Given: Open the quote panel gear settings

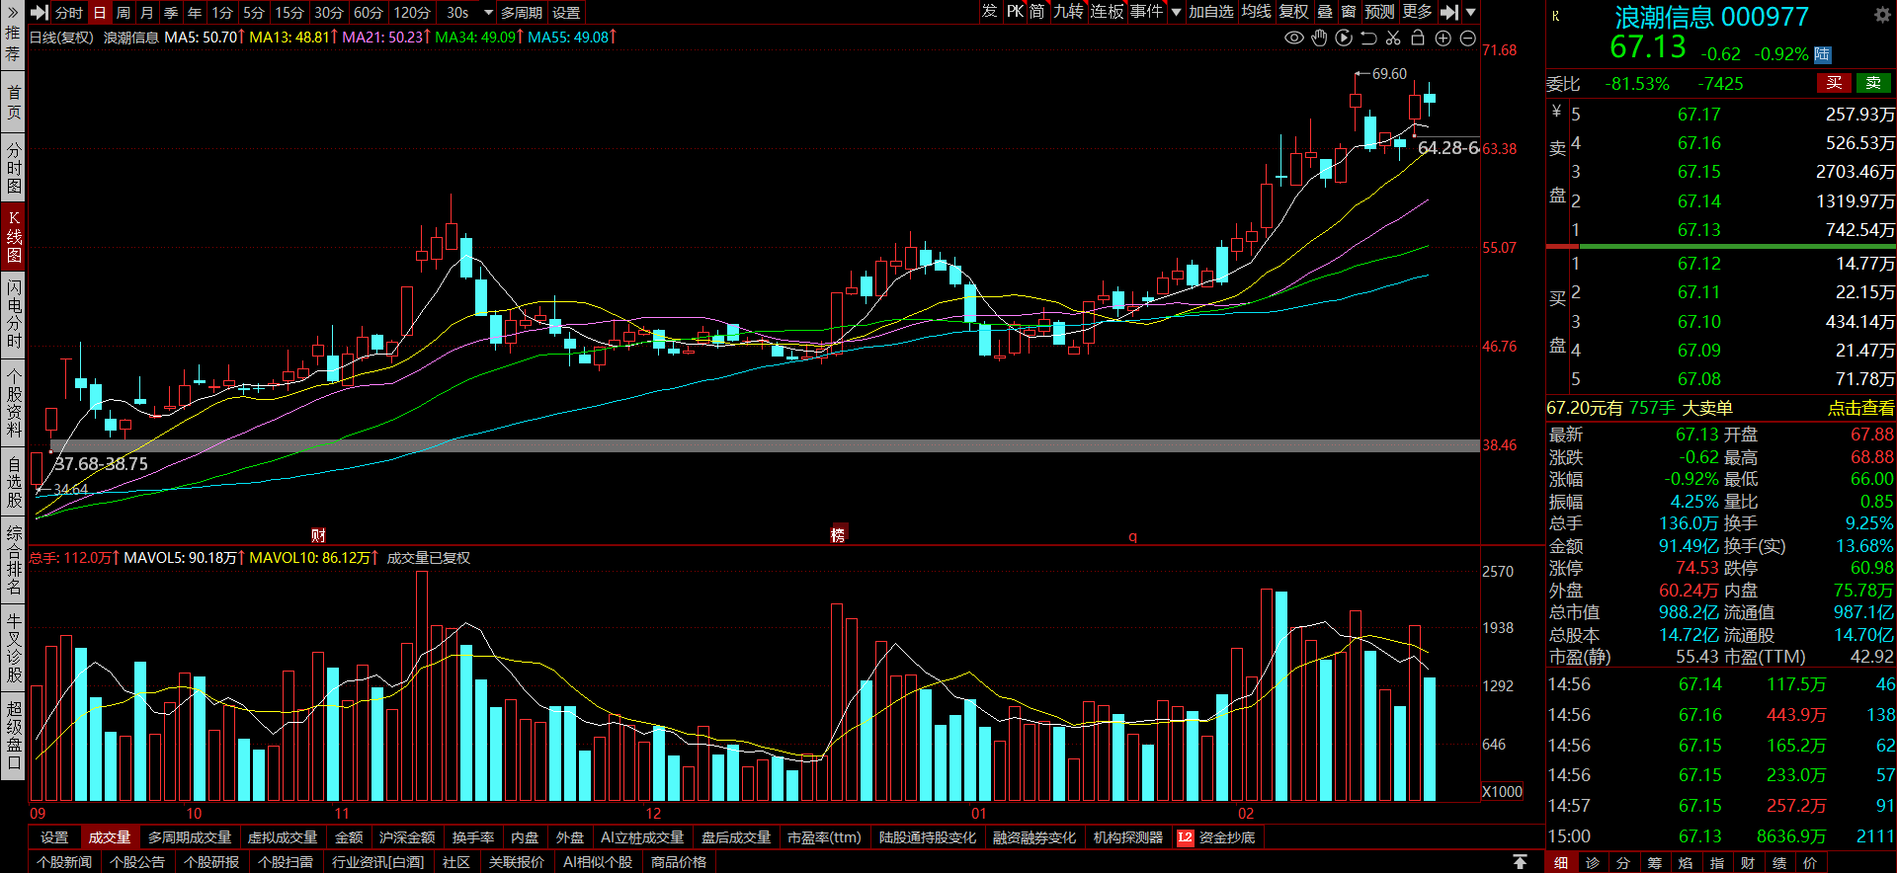Looking at the screenshot, I should [x=1882, y=15].
